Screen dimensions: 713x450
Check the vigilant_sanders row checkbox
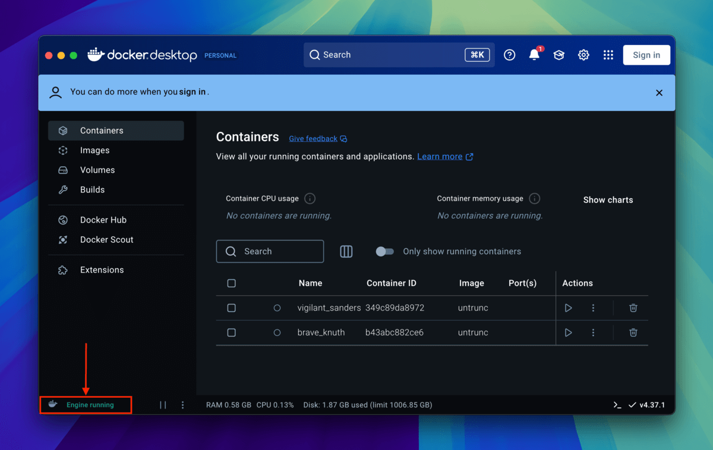[232, 308]
